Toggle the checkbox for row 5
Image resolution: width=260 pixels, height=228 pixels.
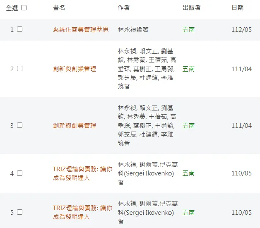pos(20,212)
